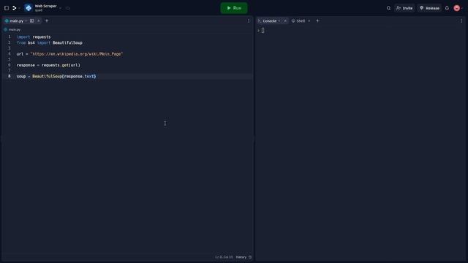Screen dimensions: 468x263
Task: Select the main.py editor tab
Action: click(x=16, y=21)
